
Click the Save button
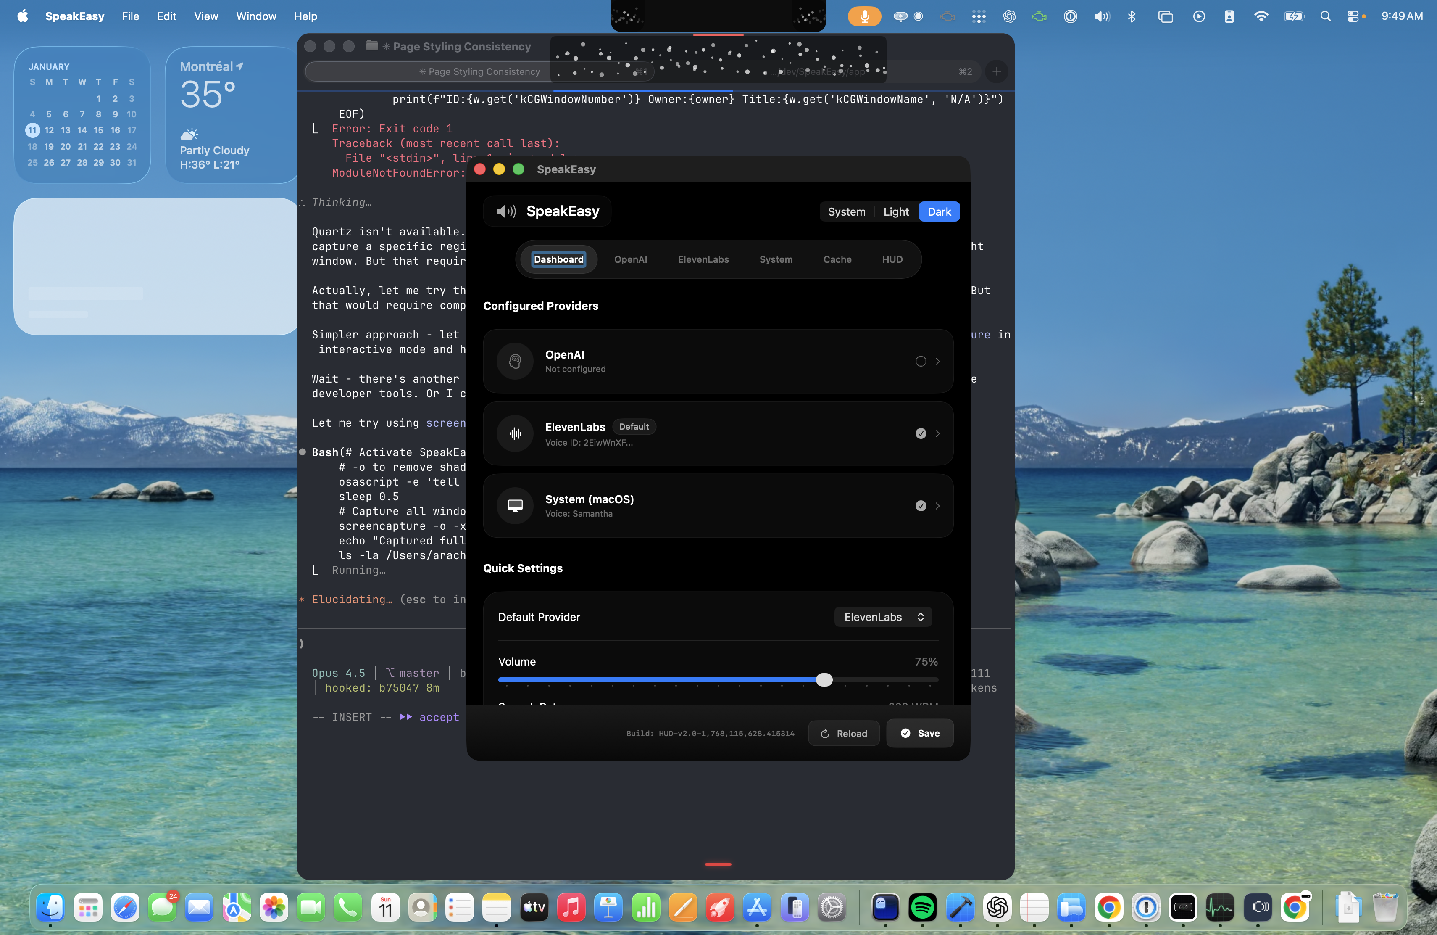920,733
